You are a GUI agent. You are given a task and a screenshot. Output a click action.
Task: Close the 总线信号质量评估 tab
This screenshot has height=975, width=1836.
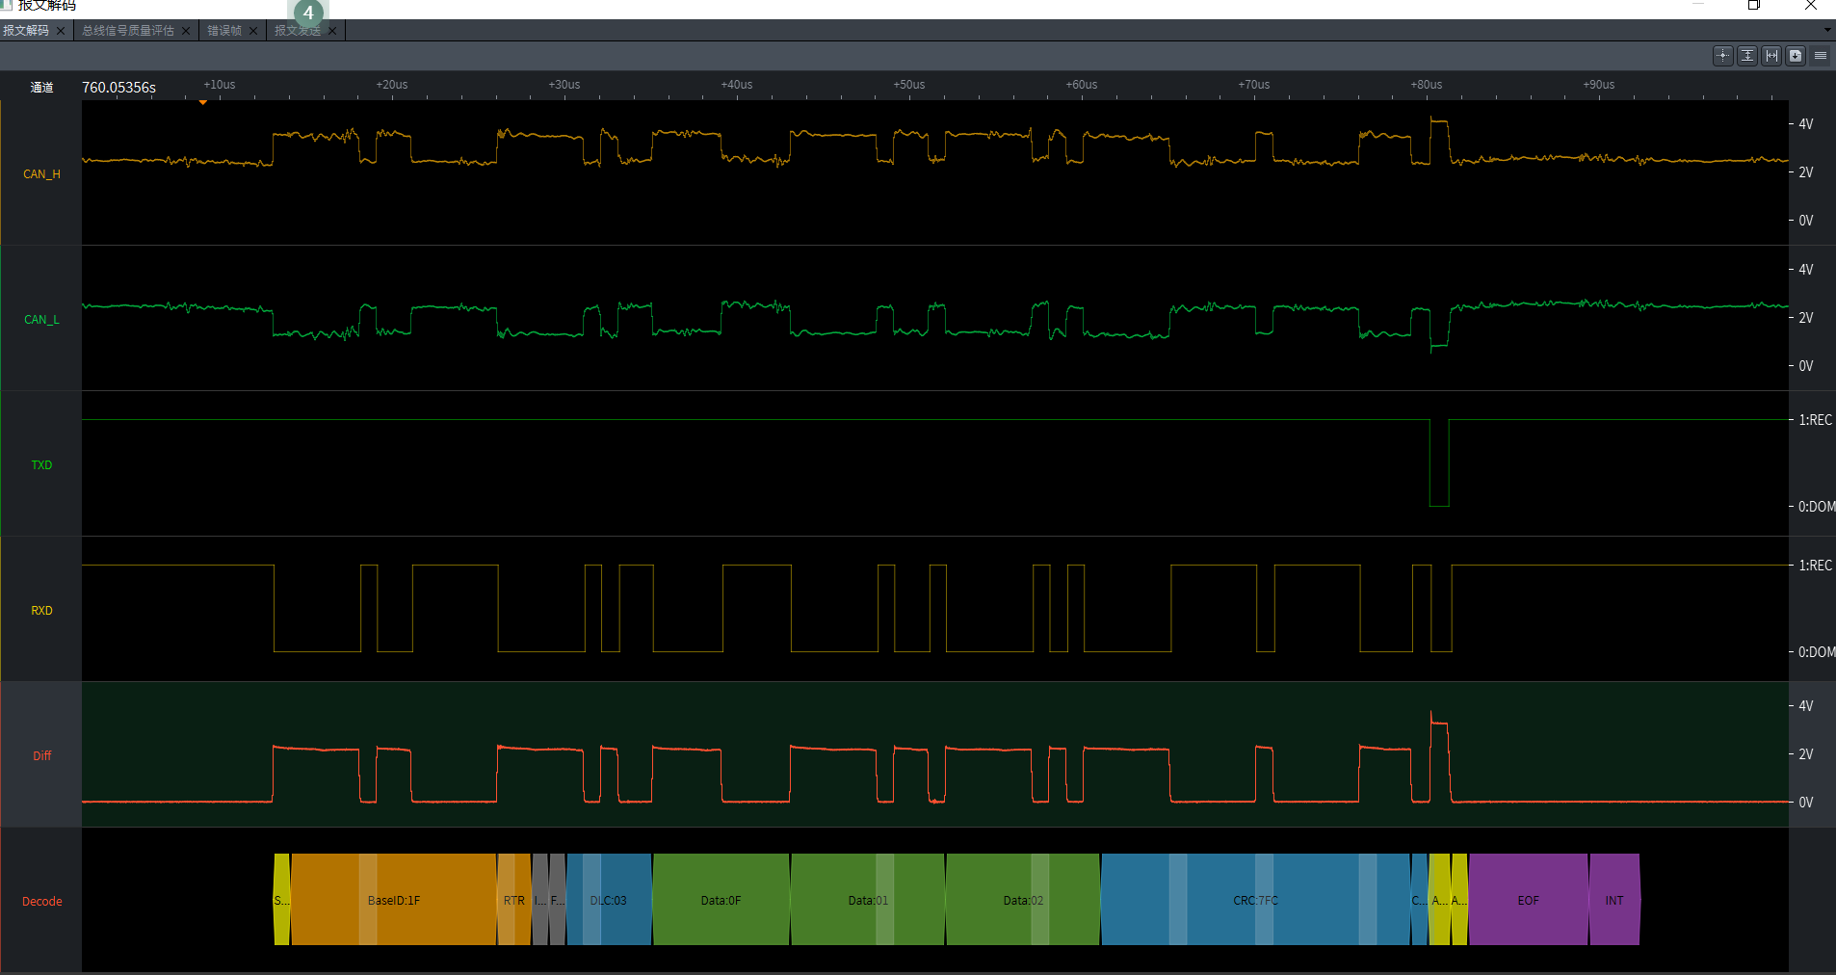click(186, 31)
